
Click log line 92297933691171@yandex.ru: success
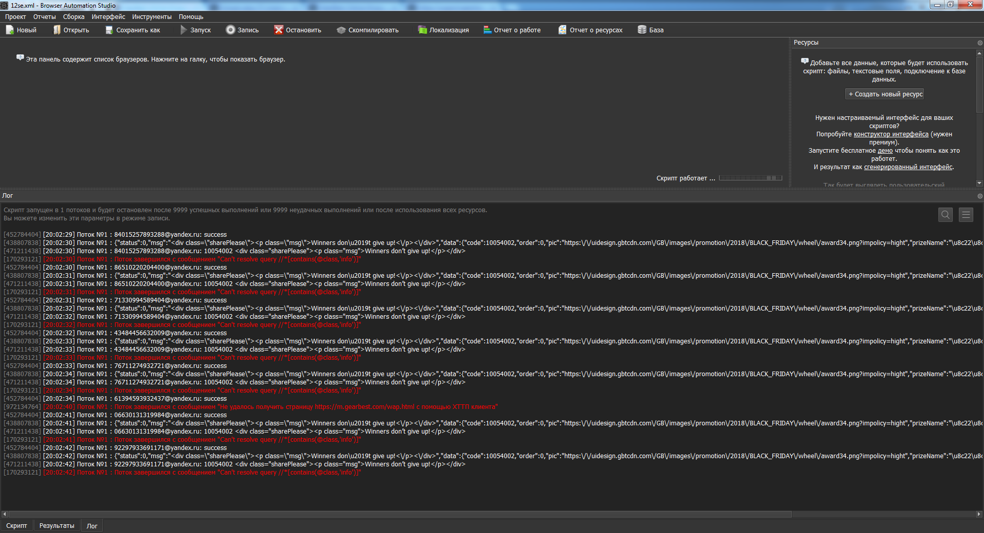point(115,448)
